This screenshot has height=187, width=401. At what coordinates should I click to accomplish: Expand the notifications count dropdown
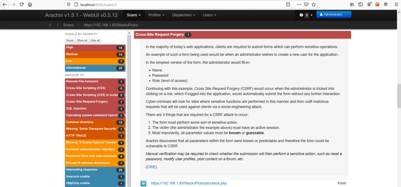(311, 15)
